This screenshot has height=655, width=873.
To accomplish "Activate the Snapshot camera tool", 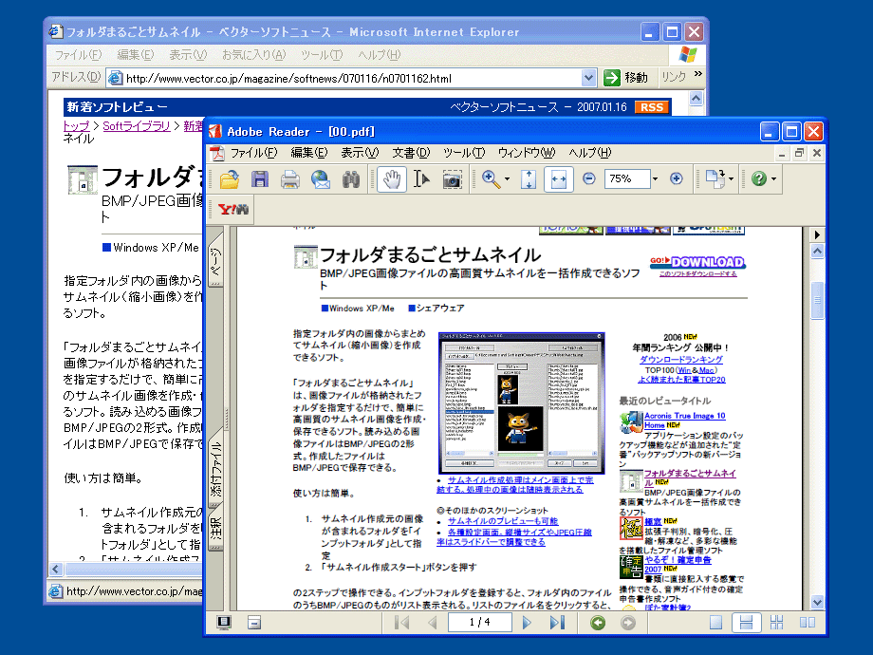I will pos(452,179).
